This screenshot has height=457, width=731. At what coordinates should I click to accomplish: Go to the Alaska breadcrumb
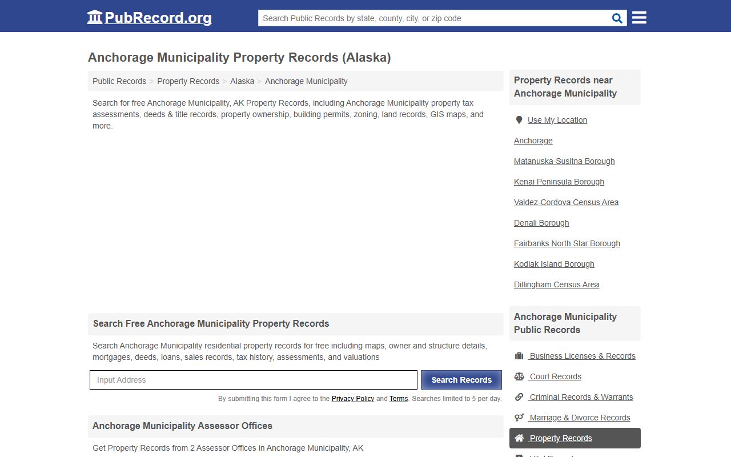(242, 81)
